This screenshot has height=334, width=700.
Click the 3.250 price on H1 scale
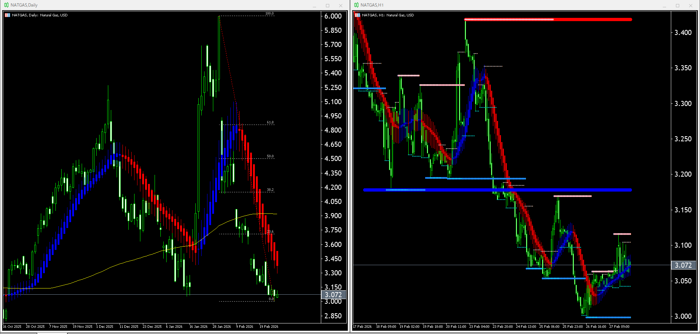tap(683, 139)
